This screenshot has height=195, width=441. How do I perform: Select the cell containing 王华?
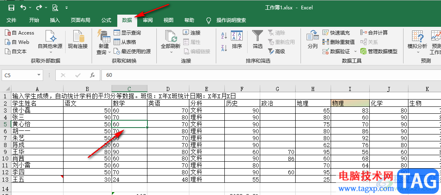click(37, 152)
